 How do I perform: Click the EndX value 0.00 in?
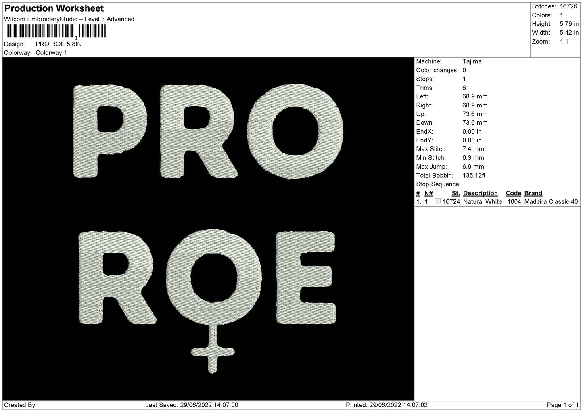click(x=472, y=132)
